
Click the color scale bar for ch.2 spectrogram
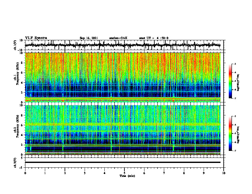230,133
